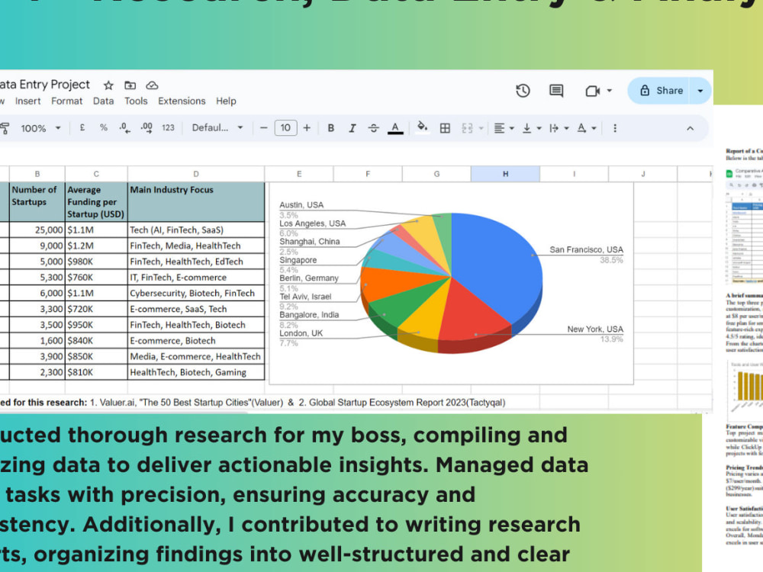The image size is (763, 572).
Task: Open the Tools menu
Action: [136, 101]
